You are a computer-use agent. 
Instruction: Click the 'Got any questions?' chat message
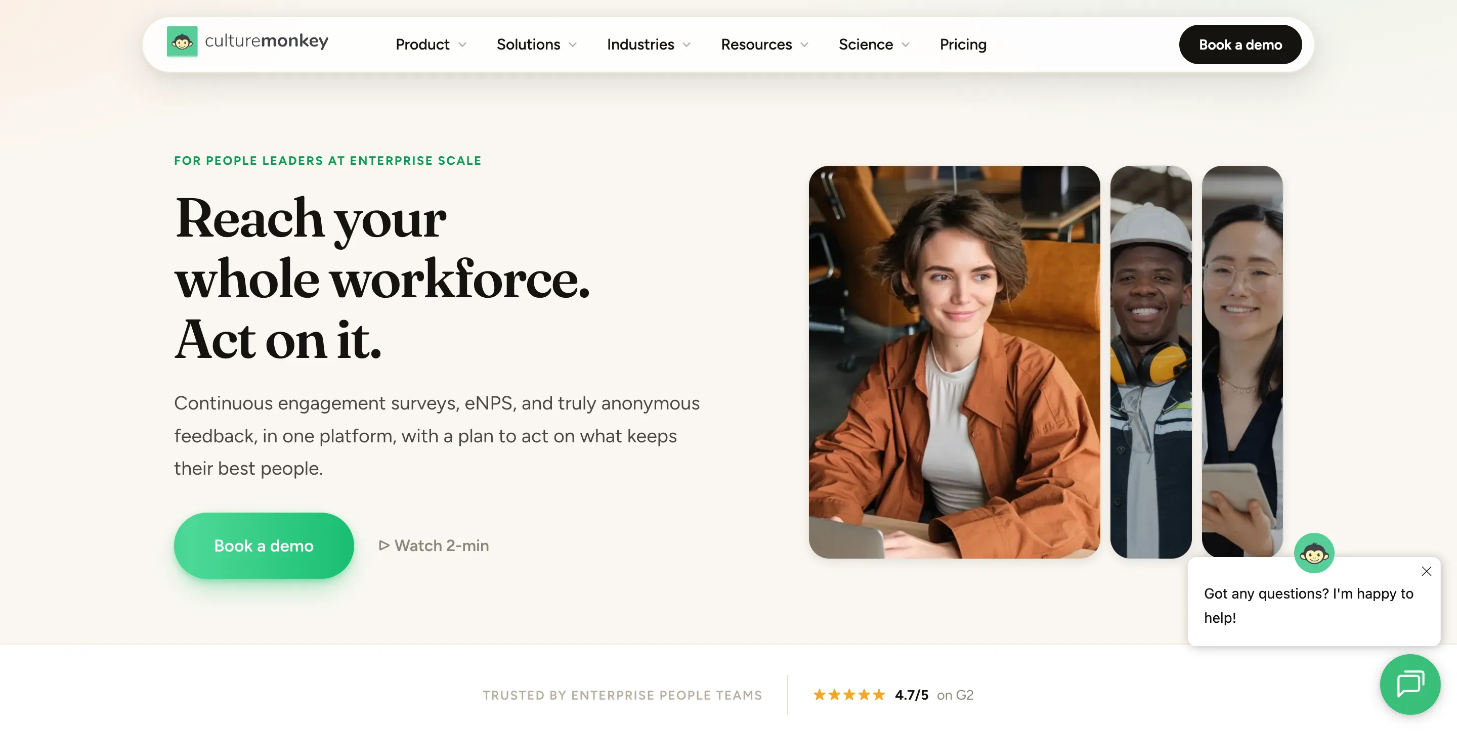pos(1308,606)
